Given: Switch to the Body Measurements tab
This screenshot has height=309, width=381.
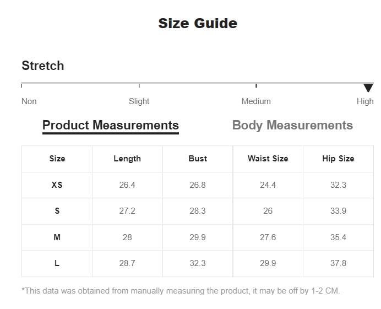Looking at the screenshot, I should click(x=292, y=125).
